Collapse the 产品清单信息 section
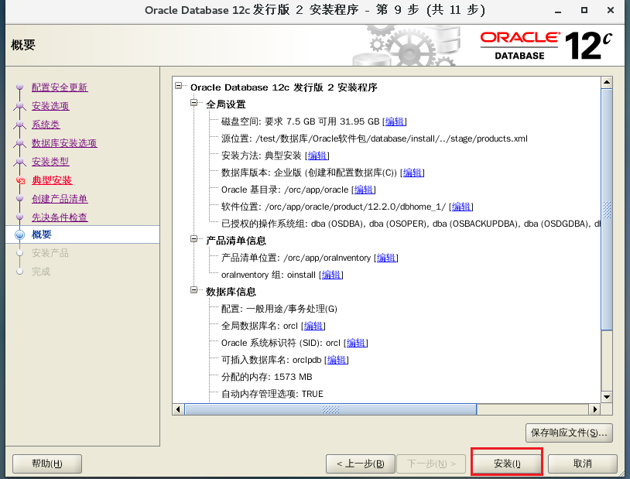 click(194, 239)
